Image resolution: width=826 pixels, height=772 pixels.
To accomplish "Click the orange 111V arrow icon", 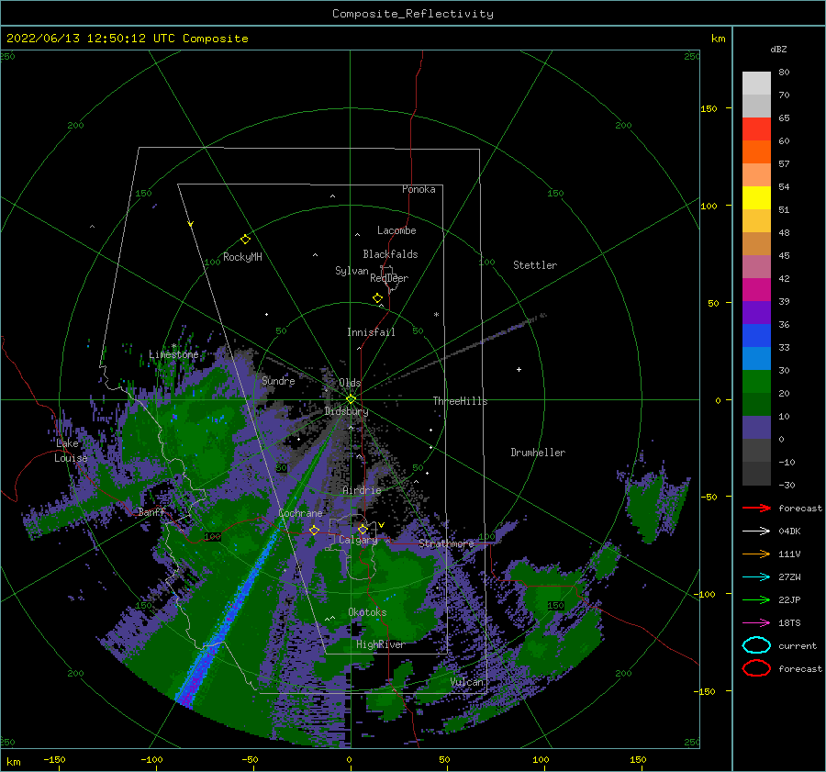I will (x=756, y=554).
